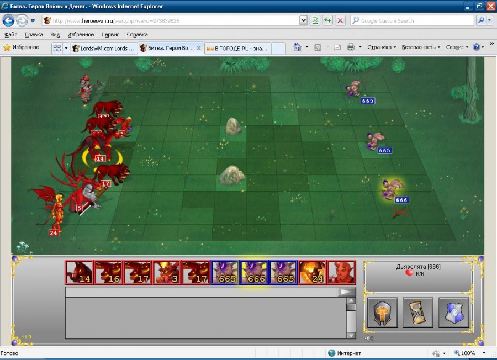Screen dimensions: 497x360
Task: Click the glowing imp stack labeled 666
Action: [x=393, y=189]
